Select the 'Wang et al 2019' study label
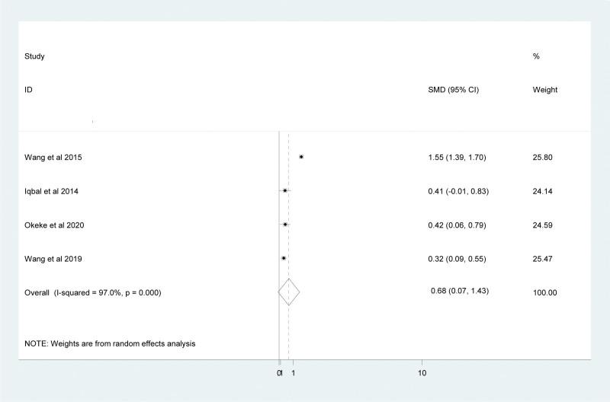 [x=53, y=259]
